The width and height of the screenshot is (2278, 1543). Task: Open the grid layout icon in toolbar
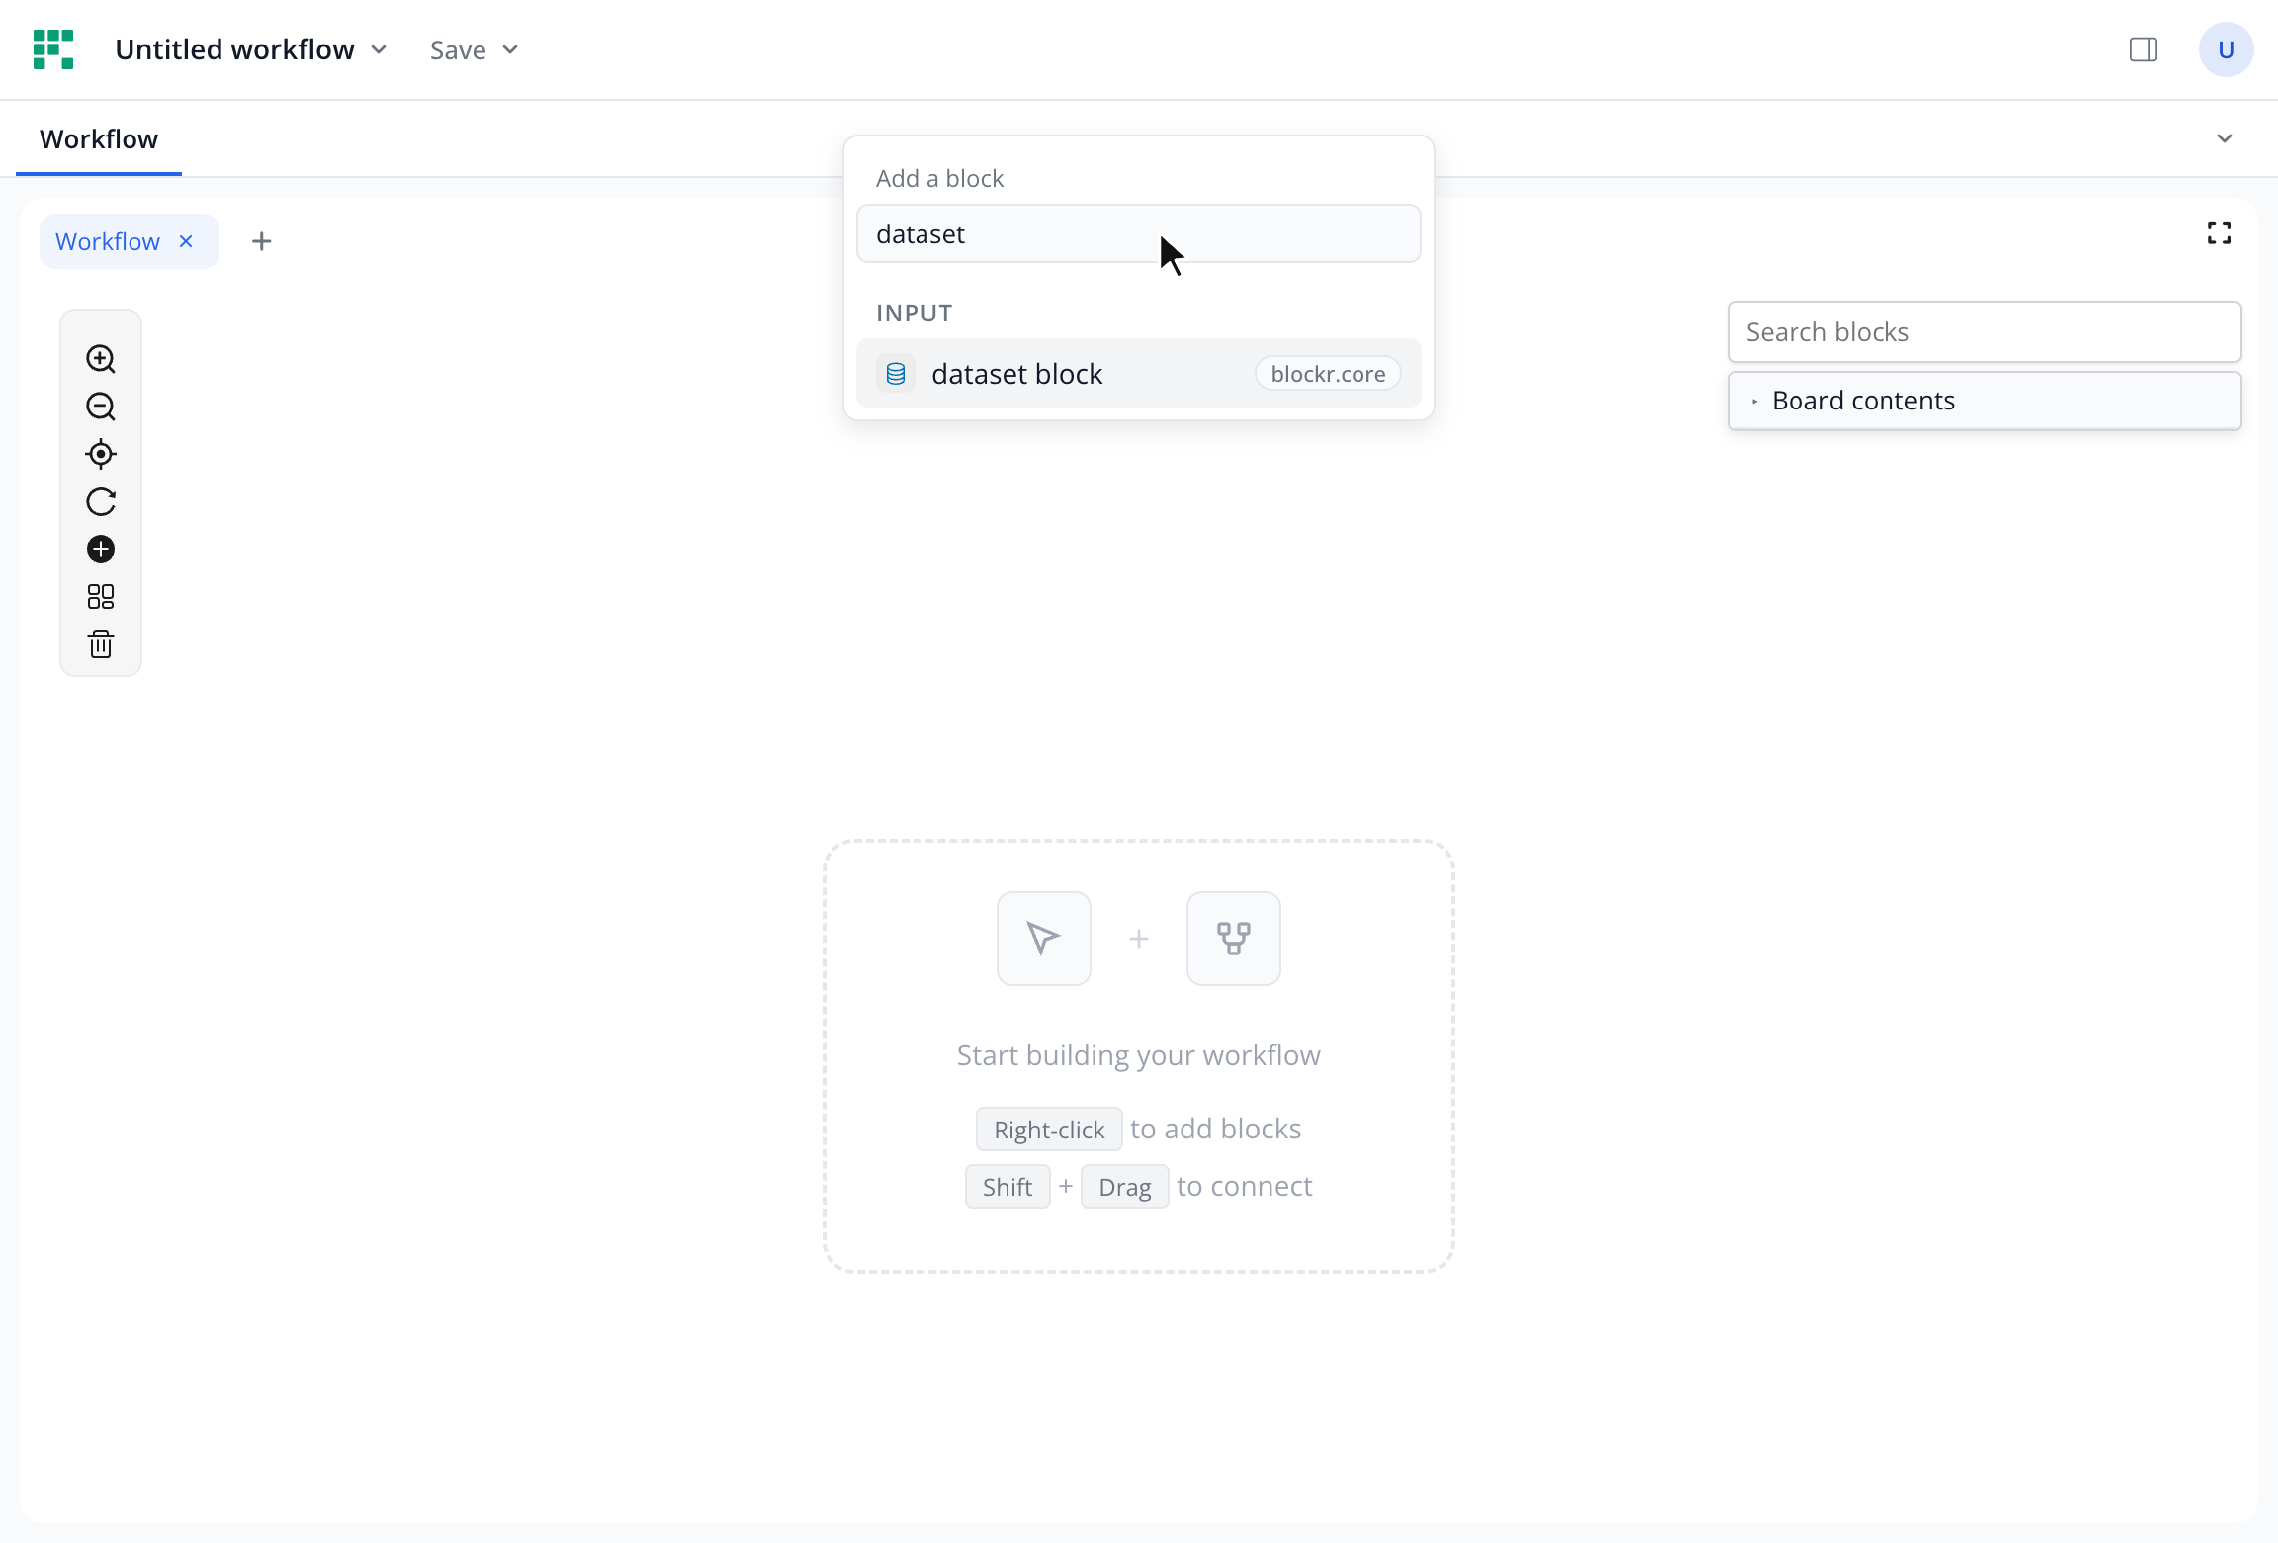(x=101, y=596)
